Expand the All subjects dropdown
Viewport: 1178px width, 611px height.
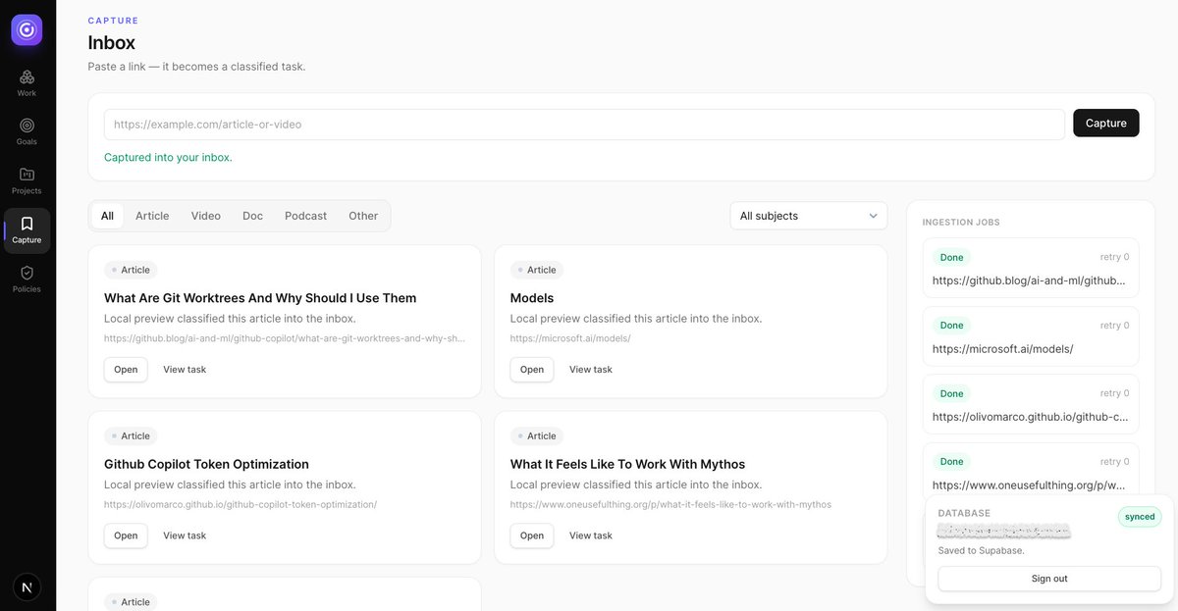click(x=809, y=216)
